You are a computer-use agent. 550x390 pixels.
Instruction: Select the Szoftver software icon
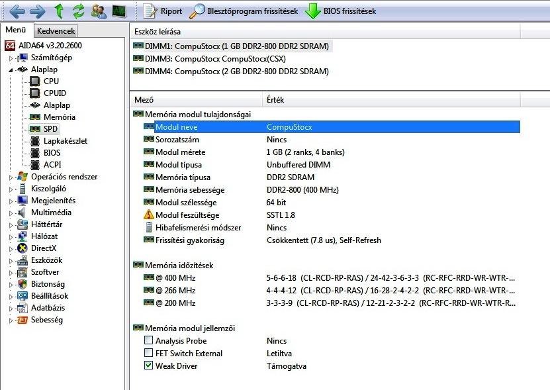pyautogui.click(x=23, y=272)
